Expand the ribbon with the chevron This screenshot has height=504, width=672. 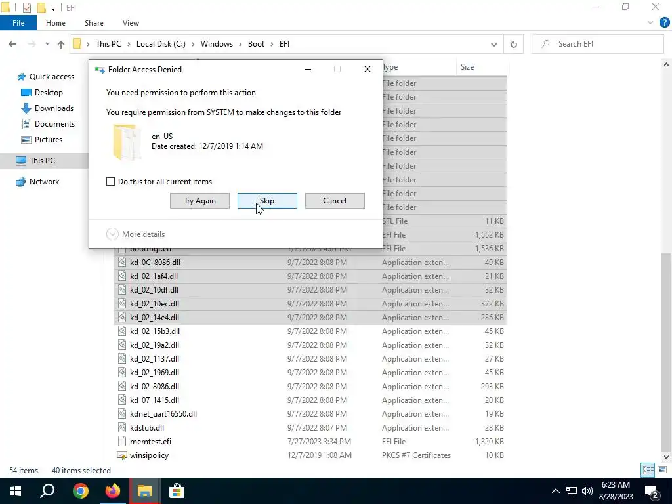point(650,23)
